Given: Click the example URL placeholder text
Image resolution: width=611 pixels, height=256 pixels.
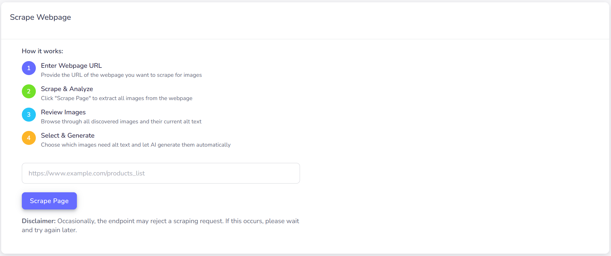Looking at the screenshot, I should point(86,173).
